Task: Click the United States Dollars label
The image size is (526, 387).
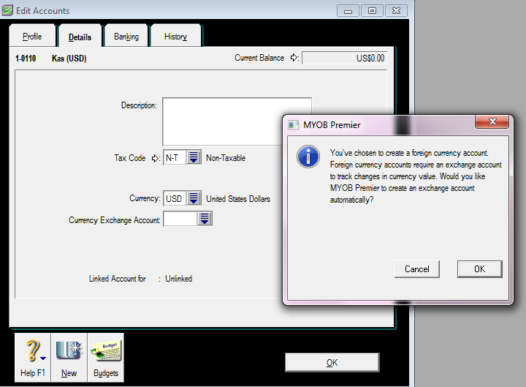Action: 238,199
